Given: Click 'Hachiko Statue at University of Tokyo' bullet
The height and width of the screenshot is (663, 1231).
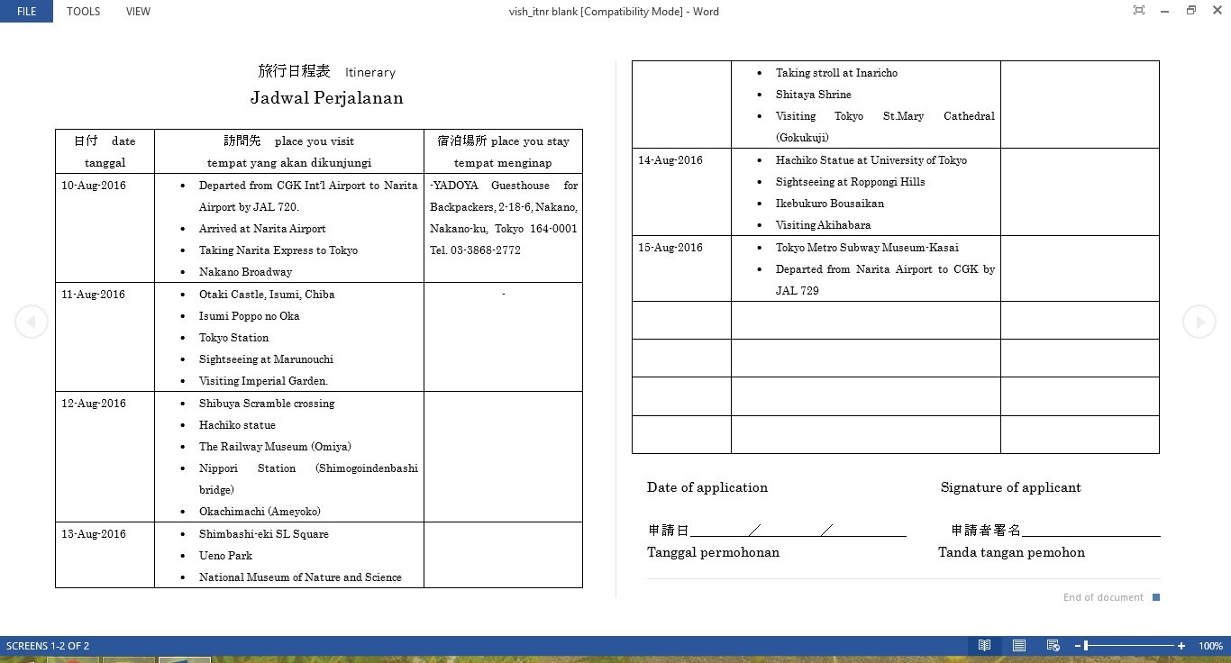Looking at the screenshot, I should click(x=871, y=160).
